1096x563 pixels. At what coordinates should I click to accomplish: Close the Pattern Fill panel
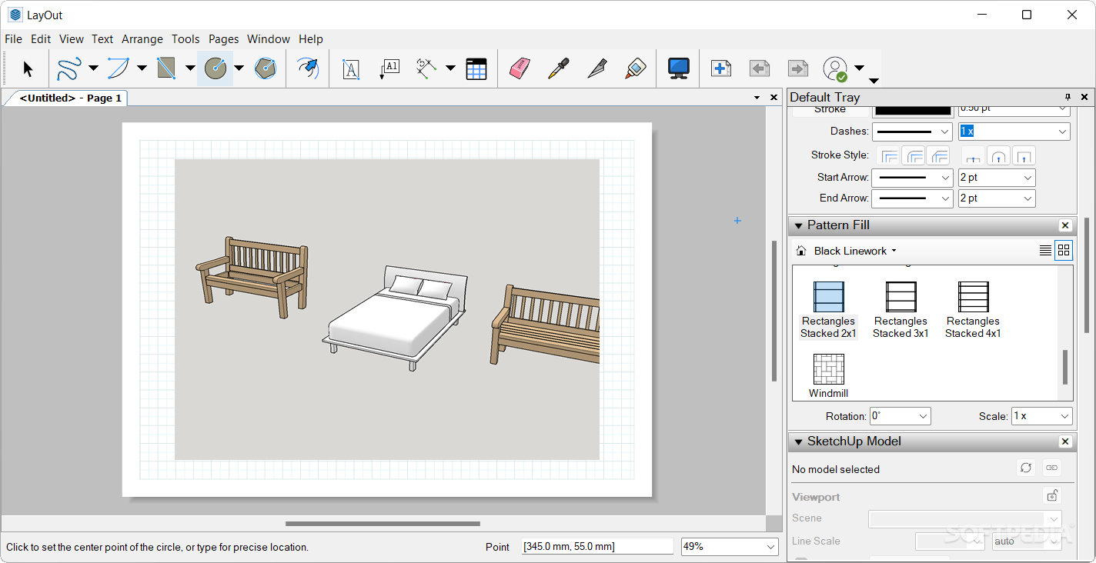1065,225
